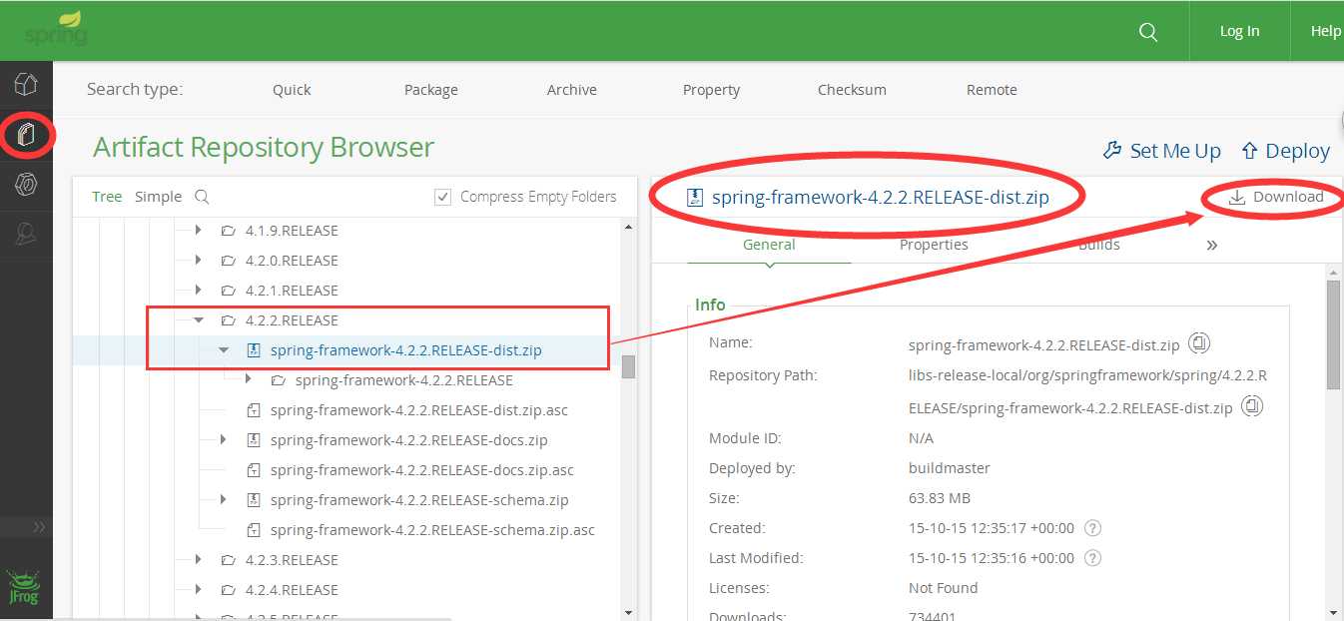
Task: Select the Remote search type
Action: pyautogui.click(x=992, y=90)
